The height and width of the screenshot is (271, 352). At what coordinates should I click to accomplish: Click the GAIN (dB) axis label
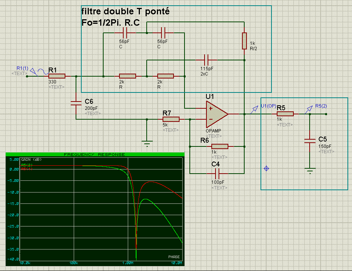click(31, 160)
